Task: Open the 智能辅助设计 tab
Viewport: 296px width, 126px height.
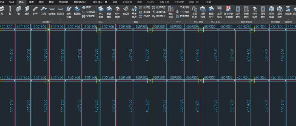Action: pyautogui.click(x=81, y=2)
